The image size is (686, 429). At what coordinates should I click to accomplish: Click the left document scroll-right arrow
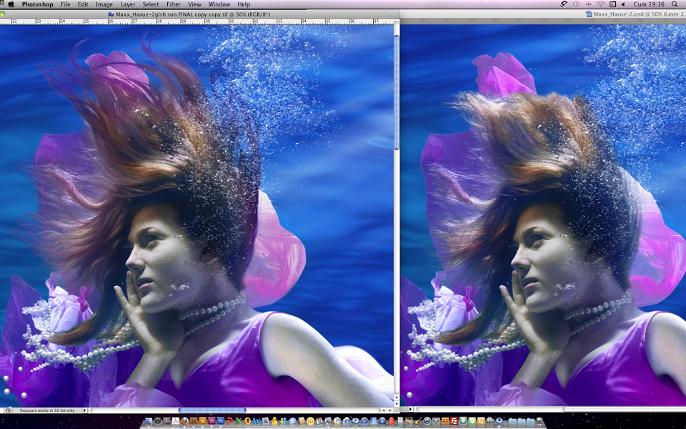click(389, 410)
